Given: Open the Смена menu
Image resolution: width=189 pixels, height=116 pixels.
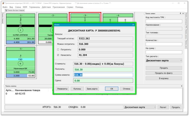Looking at the screenshot, I should (18, 7).
